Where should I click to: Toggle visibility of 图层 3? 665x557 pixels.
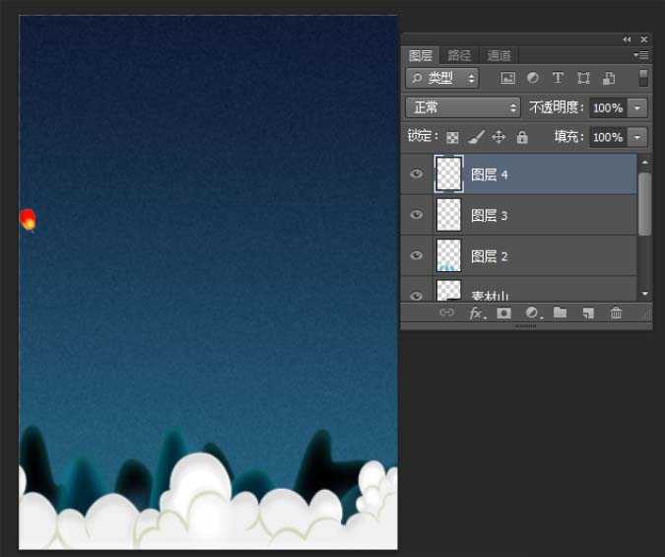point(417,215)
